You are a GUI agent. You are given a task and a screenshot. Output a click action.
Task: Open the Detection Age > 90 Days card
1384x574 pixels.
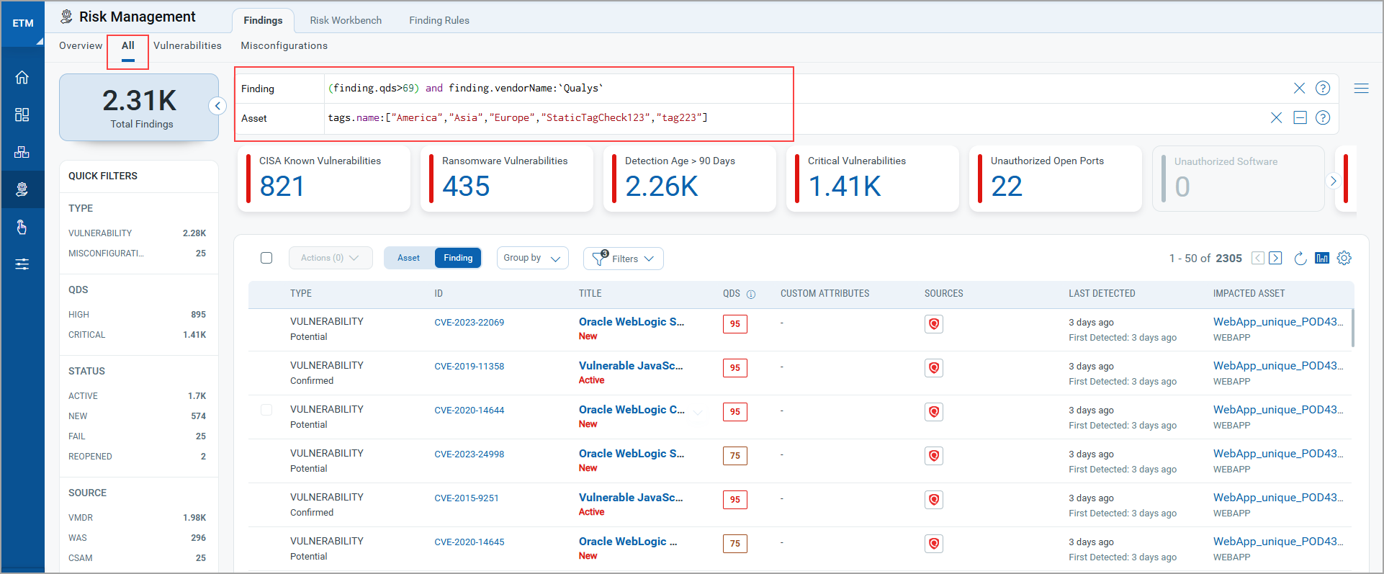pos(690,179)
